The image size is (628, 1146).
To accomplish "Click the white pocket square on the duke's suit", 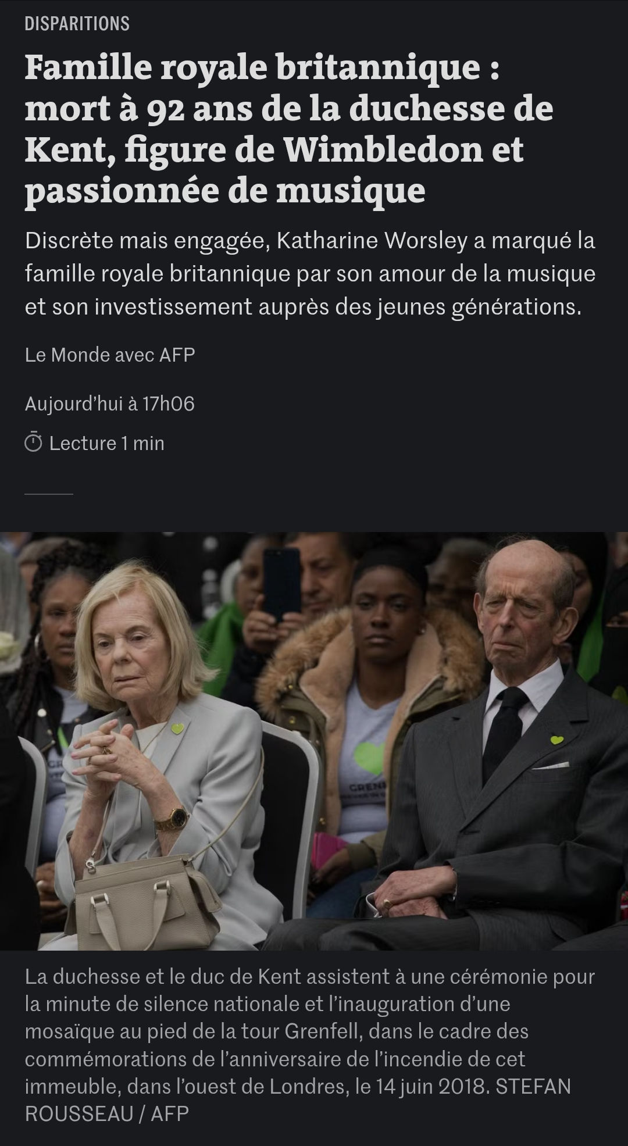I will pos(551,766).
